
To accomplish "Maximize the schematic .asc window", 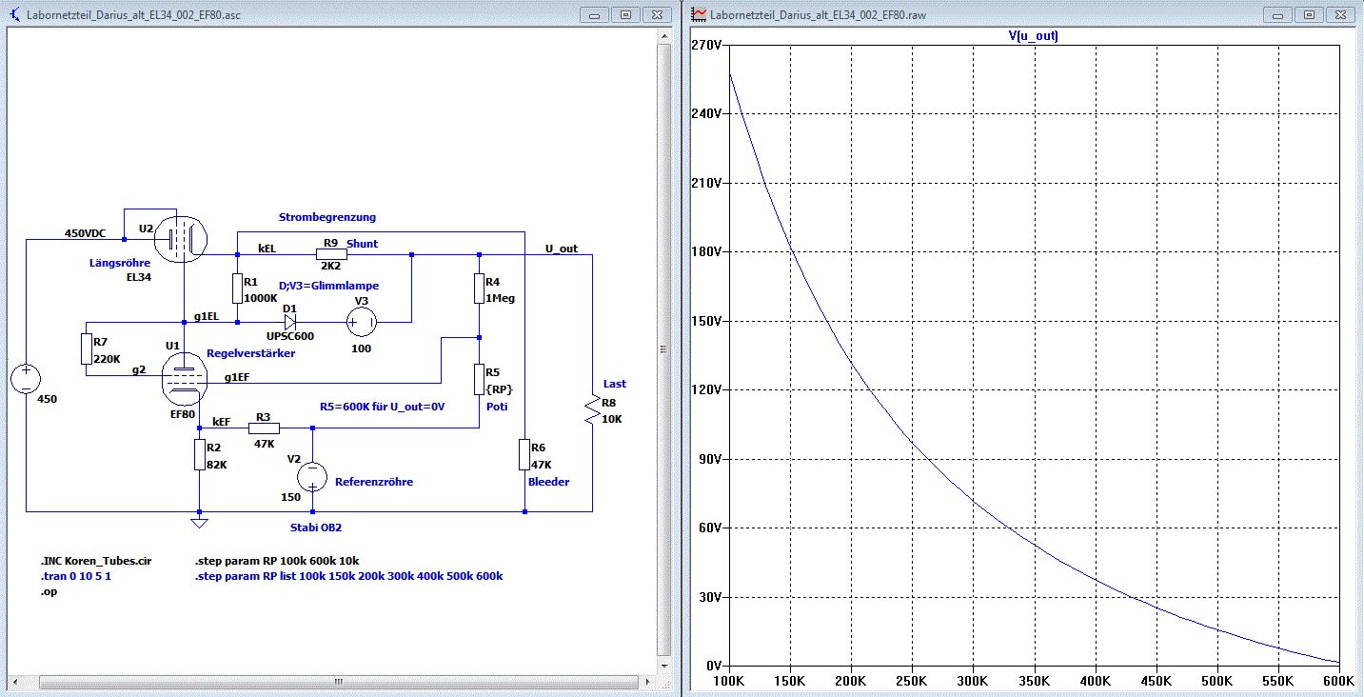I will tap(625, 15).
